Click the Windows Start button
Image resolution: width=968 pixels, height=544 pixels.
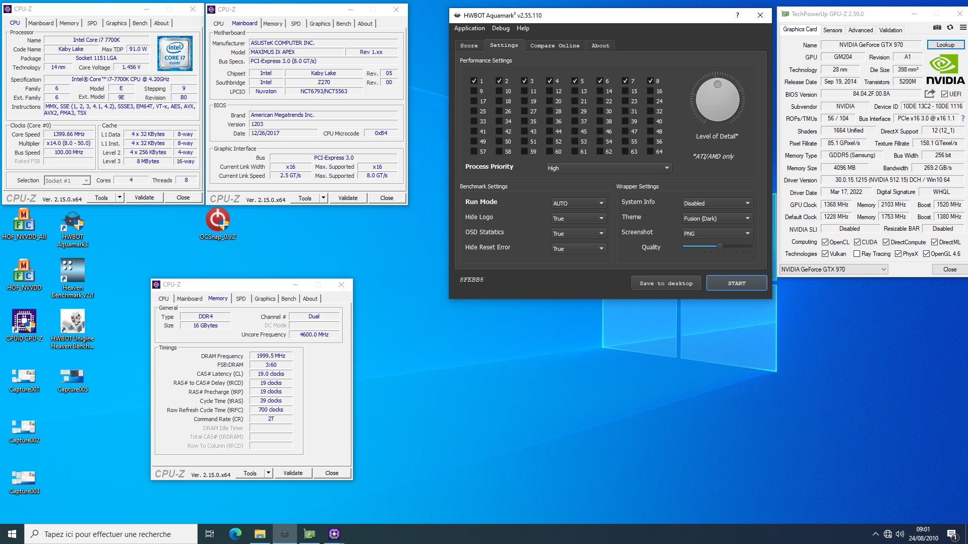(x=12, y=534)
